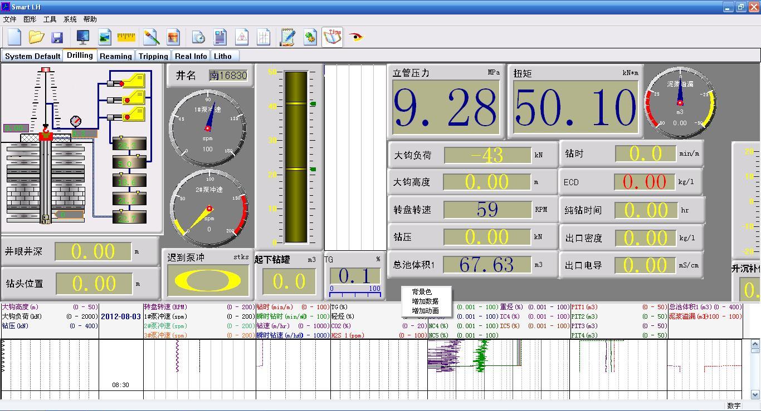Click the 1#泵冲速 gauge dial

click(208, 128)
